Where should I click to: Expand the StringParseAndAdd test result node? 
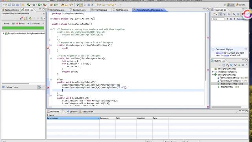[4, 33]
